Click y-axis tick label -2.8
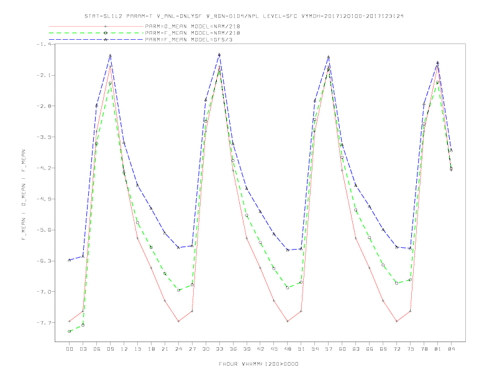This screenshot has height=380, width=492. pyautogui.click(x=44, y=106)
